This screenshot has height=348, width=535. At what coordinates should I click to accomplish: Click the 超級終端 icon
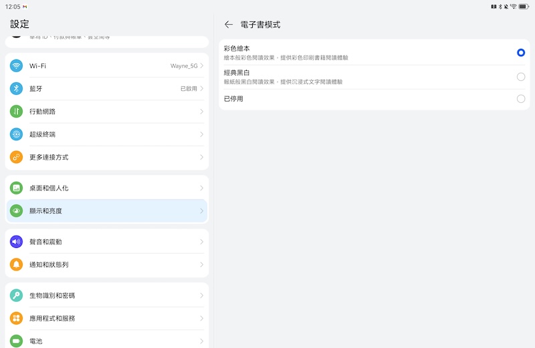pyautogui.click(x=17, y=134)
